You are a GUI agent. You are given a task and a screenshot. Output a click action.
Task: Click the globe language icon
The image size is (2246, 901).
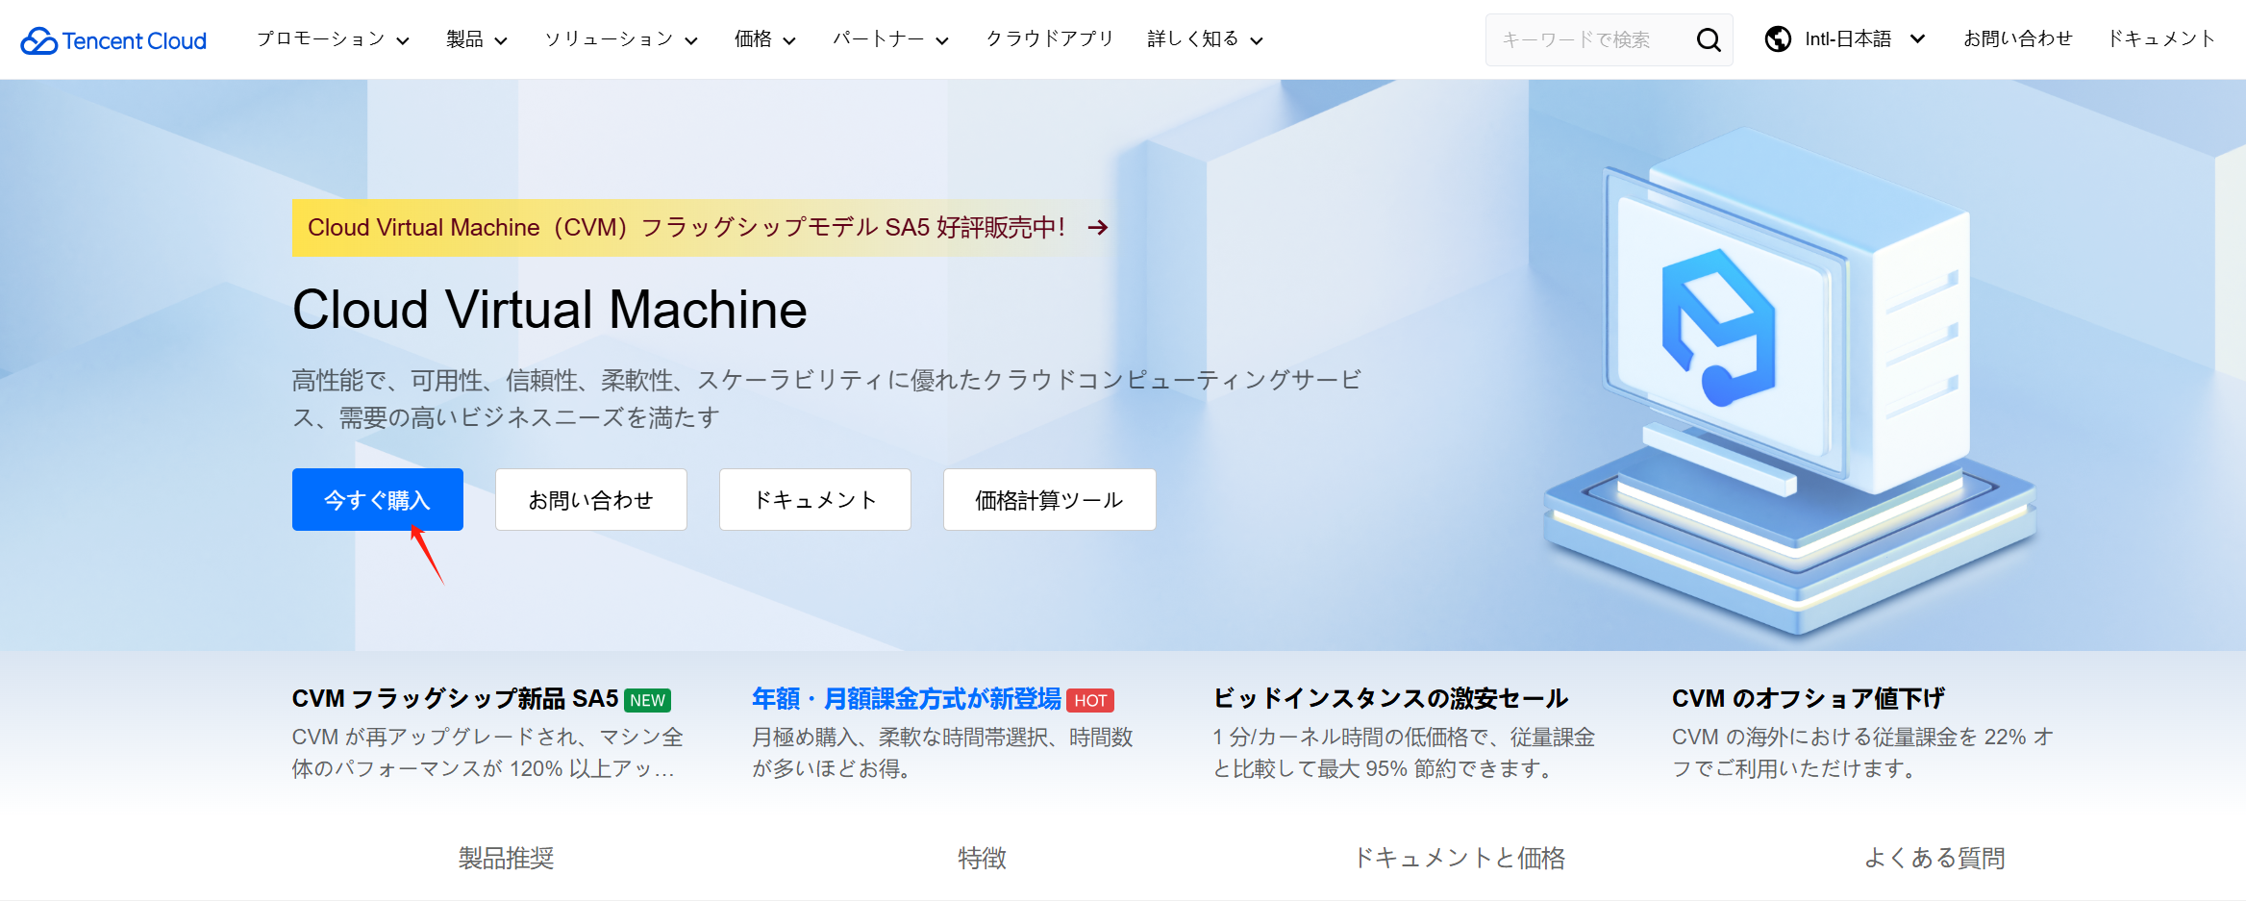coord(1778,39)
